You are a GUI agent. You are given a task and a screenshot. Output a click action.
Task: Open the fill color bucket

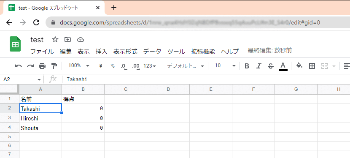[299, 65]
